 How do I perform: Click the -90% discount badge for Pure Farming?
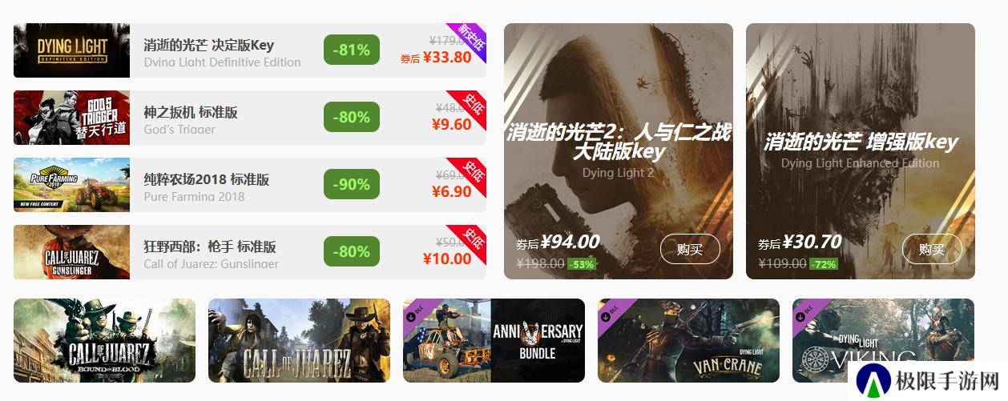pos(352,185)
